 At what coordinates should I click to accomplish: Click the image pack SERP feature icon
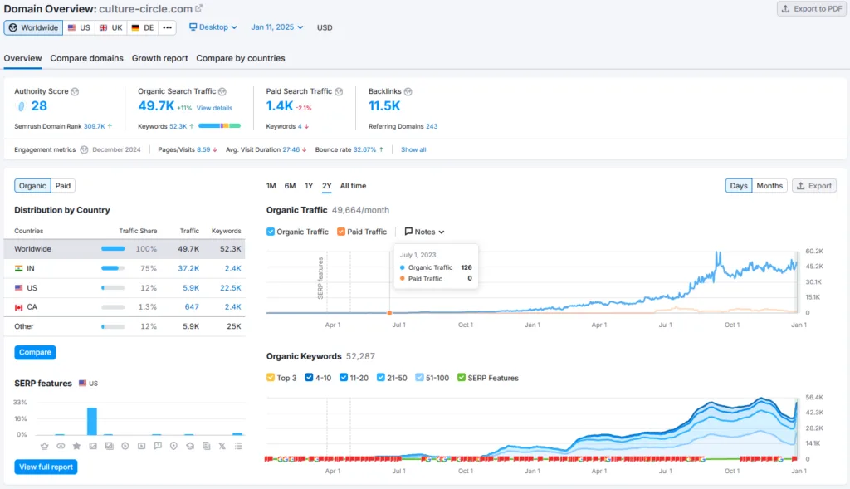[109, 446]
